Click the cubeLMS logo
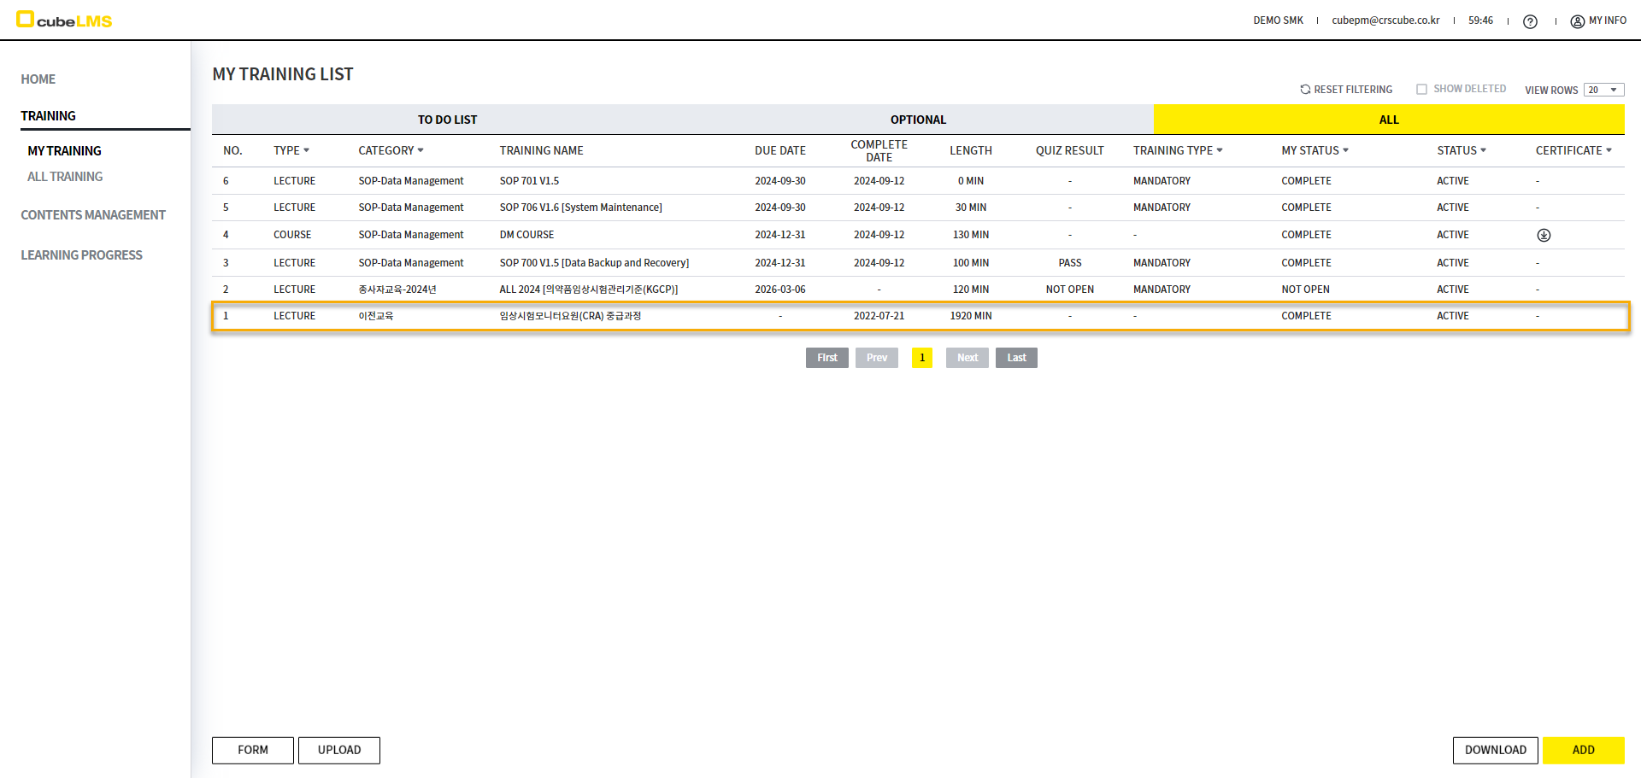This screenshot has height=778, width=1641. click(64, 20)
